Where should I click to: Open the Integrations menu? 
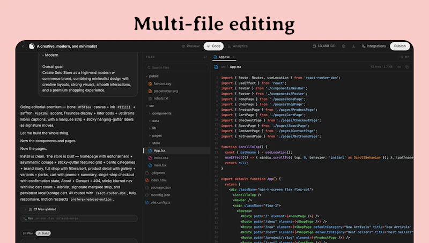pyautogui.click(x=374, y=46)
